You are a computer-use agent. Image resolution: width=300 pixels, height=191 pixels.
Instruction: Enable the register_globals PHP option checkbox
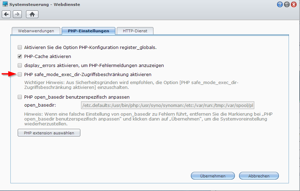point(20,47)
